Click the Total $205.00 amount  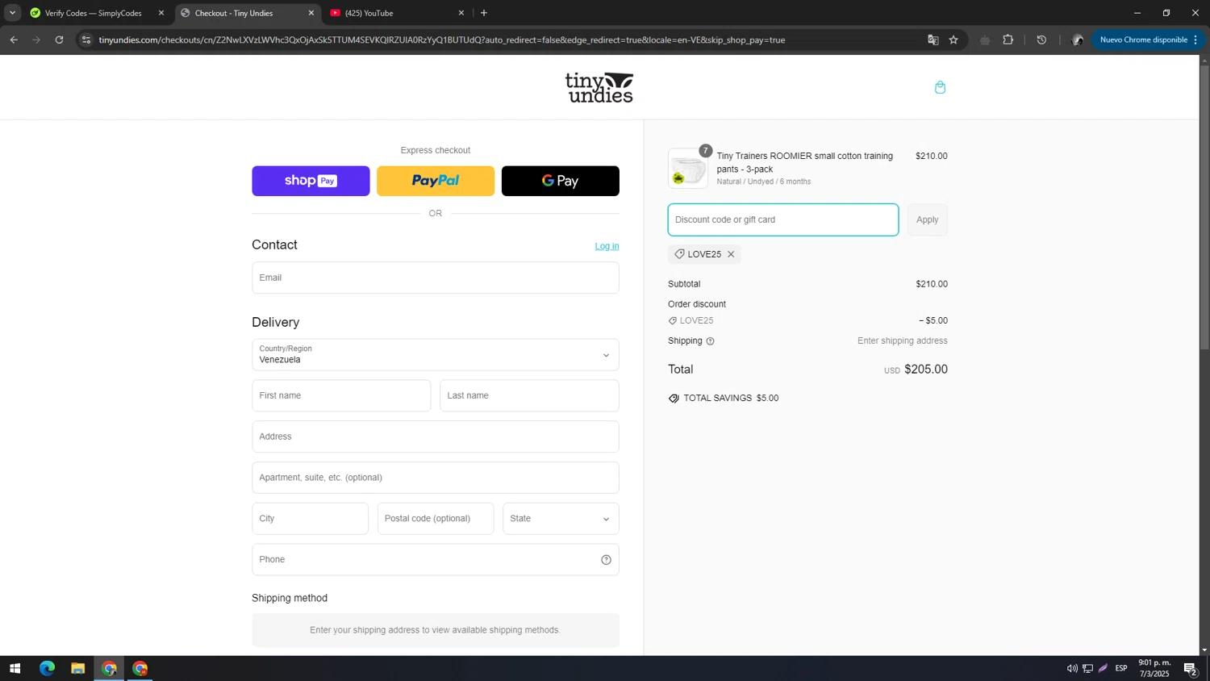point(926,370)
